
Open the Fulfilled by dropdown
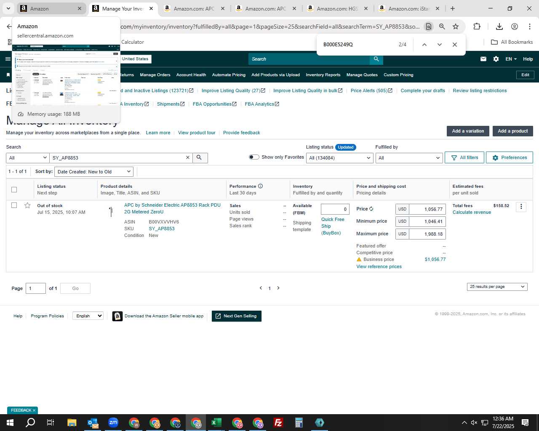(x=409, y=158)
